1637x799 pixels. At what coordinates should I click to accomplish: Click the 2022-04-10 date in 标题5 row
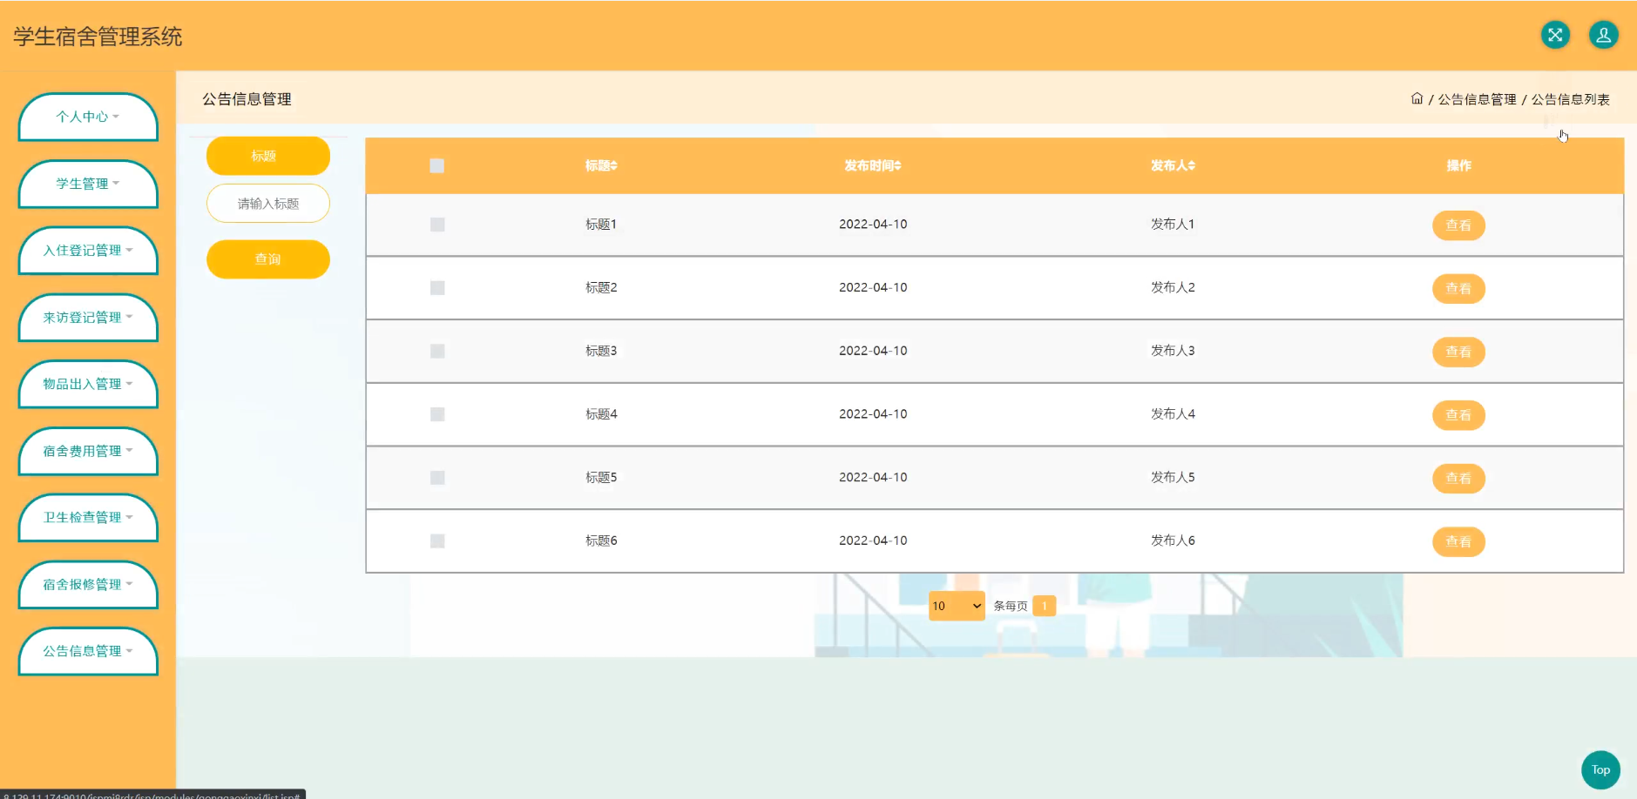[873, 477]
